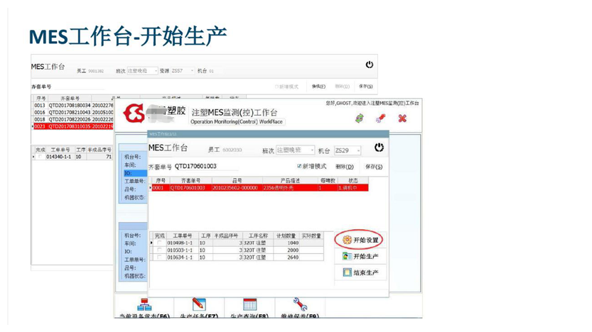Click the red pin icon in header

point(381,118)
